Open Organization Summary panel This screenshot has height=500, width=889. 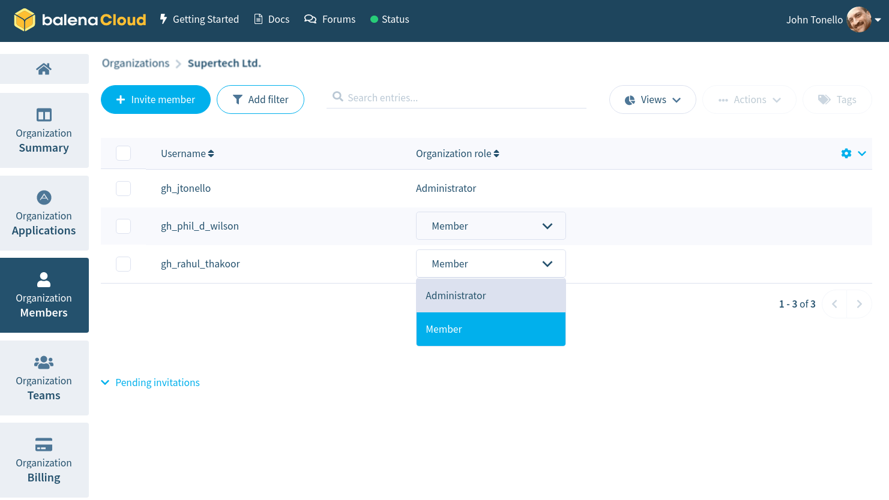44,131
